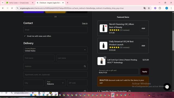This screenshot has height=98, width=174.
Task: Click the phone field help icon
Action: tap(85, 91)
